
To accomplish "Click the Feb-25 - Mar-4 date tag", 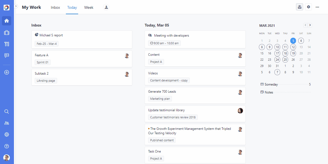I will click(46, 44).
